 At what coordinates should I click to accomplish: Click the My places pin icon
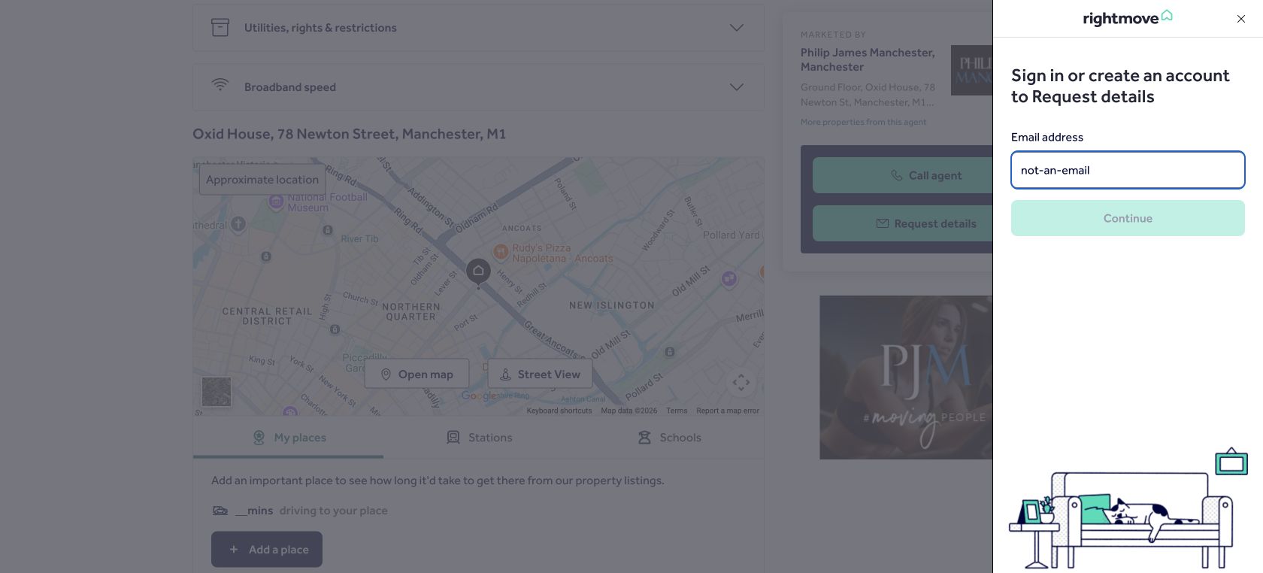click(x=259, y=438)
